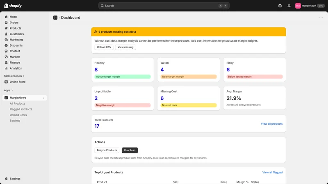
Task: Open the Finance bank icon
Action: (6, 63)
